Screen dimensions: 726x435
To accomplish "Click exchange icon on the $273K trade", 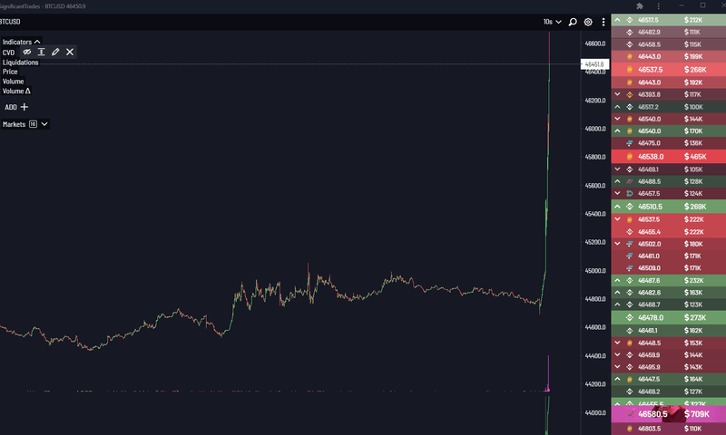I will tap(630, 317).
